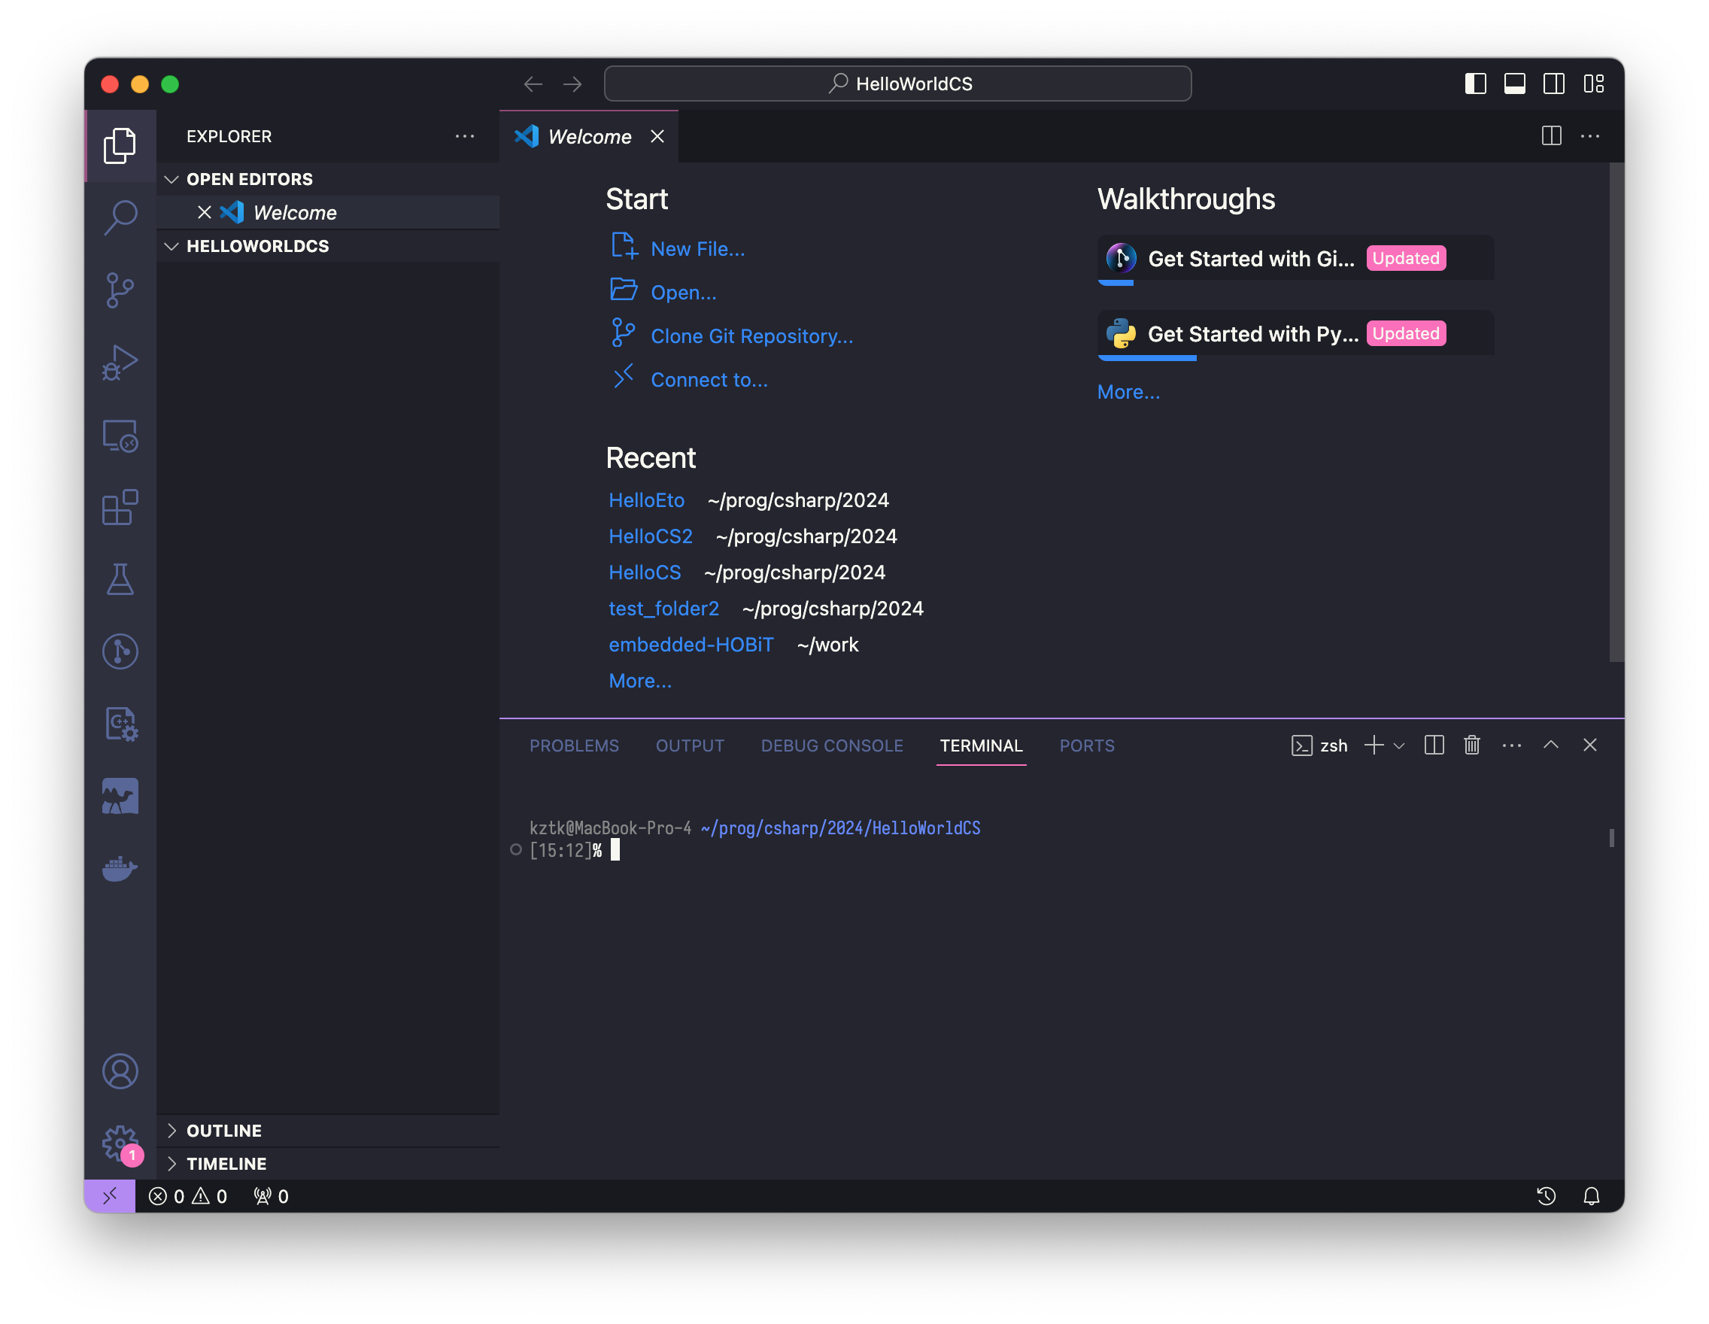
Task: Open terminal panel more actions ellipsis
Action: click(x=1512, y=745)
